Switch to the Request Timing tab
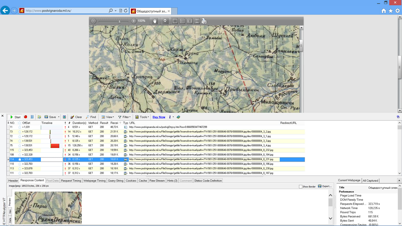Viewport: 402px width, 226px height. (71, 180)
